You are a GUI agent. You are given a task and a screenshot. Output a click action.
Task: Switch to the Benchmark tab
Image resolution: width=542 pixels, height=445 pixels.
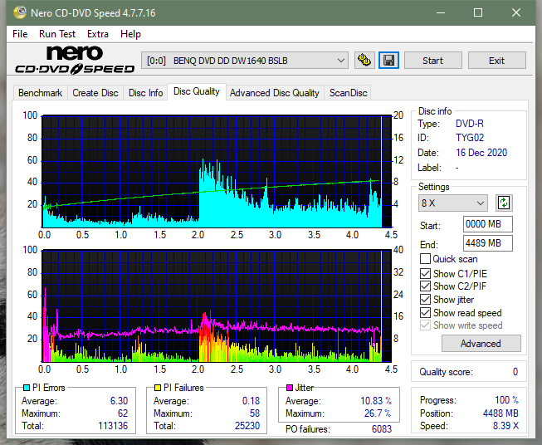coord(41,93)
